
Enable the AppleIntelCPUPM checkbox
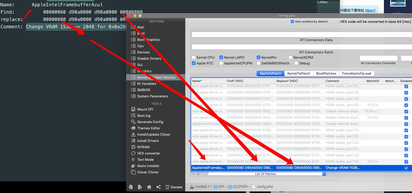click(x=221, y=63)
